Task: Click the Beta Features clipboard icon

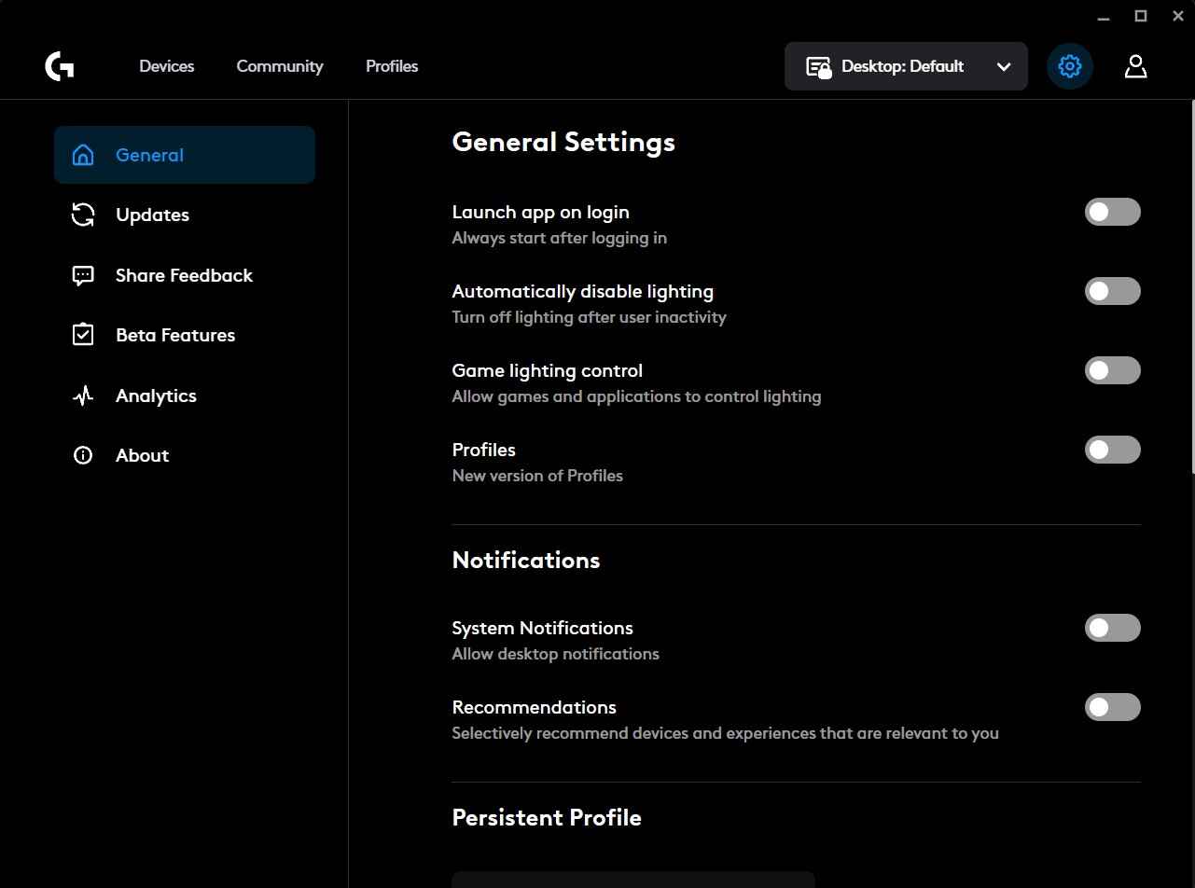Action: pos(83,335)
